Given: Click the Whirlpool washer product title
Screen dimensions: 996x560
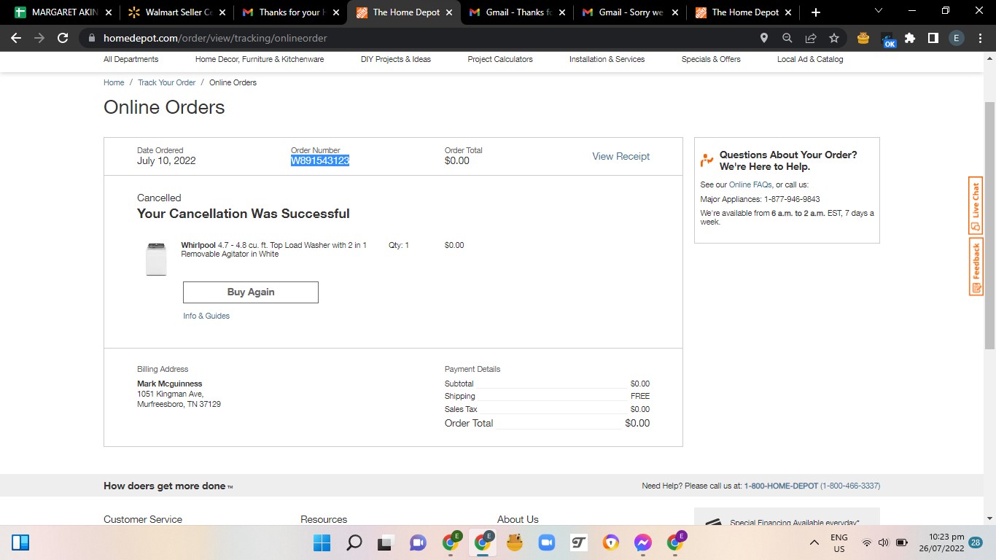Looking at the screenshot, I should 274,249.
